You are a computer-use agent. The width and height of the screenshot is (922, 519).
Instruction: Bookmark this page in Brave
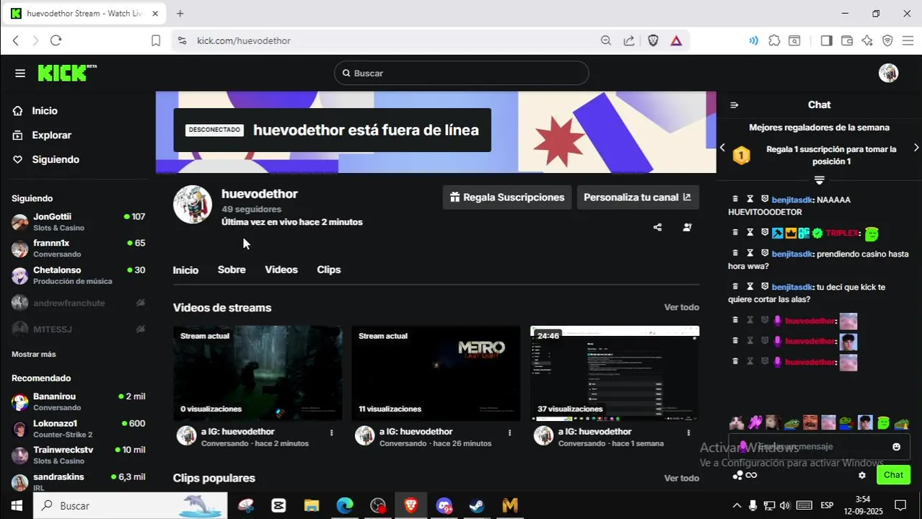click(x=155, y=40)
